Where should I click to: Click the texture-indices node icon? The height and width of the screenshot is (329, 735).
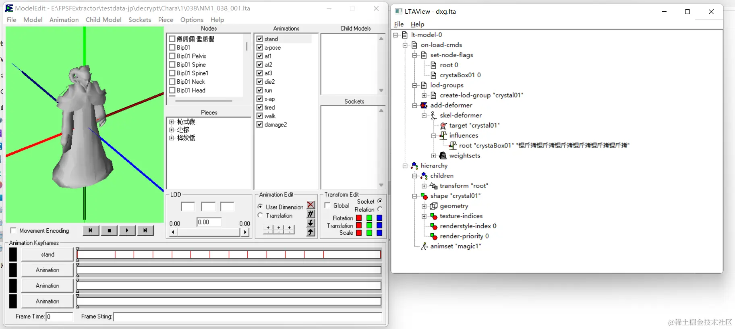[433, 216]
